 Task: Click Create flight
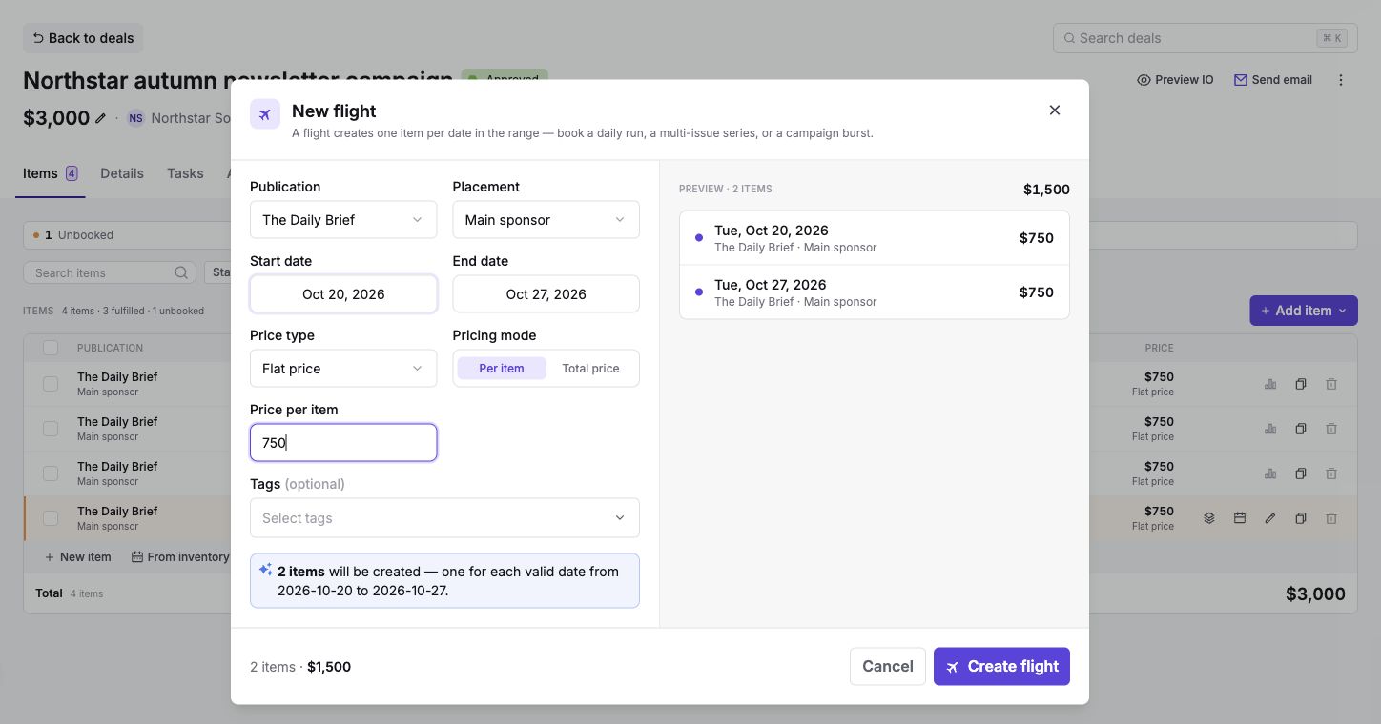(x=1001, y=666)
